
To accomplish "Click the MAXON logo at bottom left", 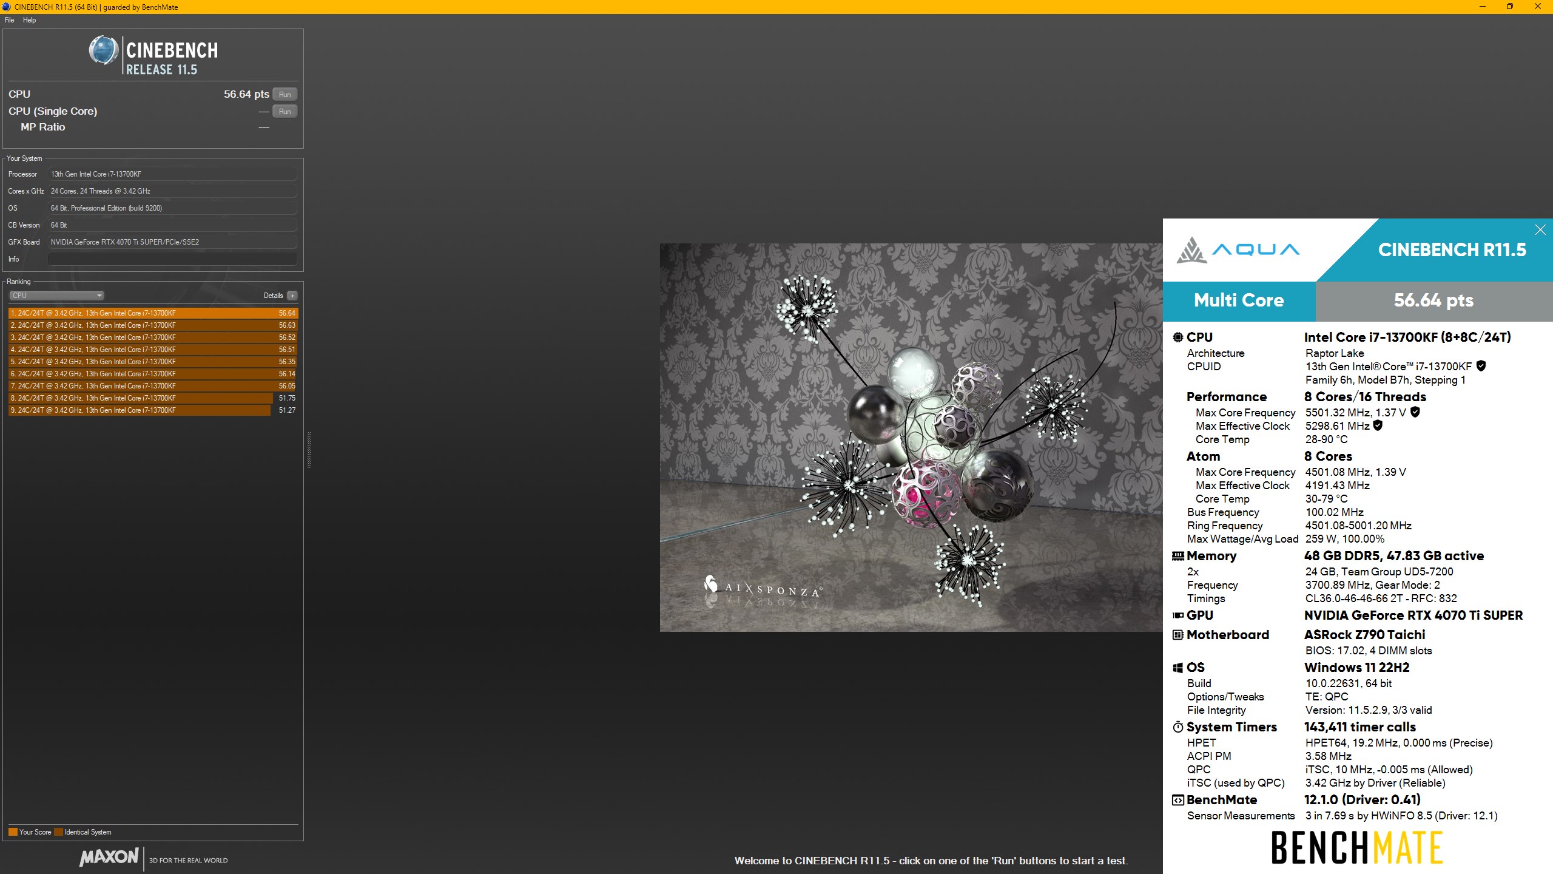I will (109, 857).
